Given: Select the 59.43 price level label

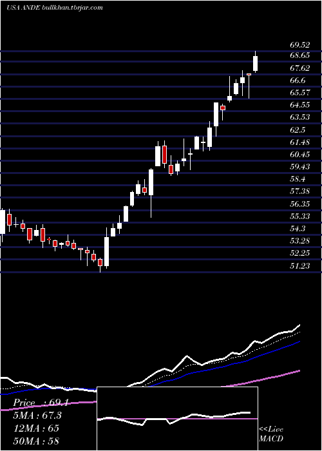Looking at the screenshot, I should tap(300, 167).
